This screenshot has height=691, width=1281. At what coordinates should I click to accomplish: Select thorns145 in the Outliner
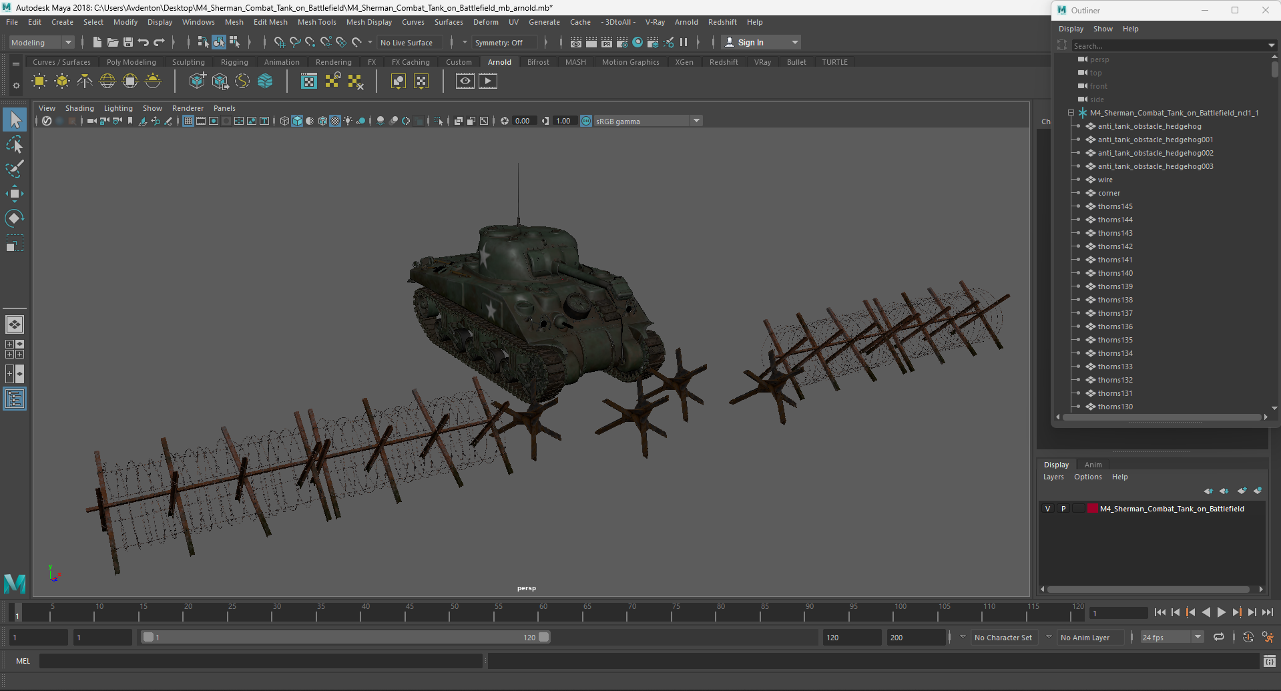[x=1115, y=206]
